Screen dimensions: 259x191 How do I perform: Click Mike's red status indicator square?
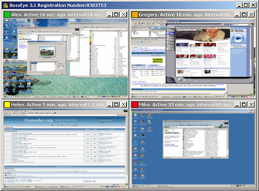point(134,104)
